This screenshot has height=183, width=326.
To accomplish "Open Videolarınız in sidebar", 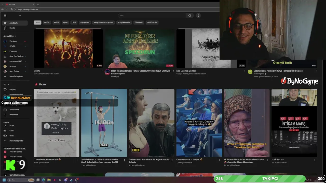I will (15, 110).
